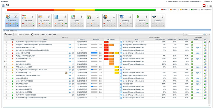Screen dimensions: 214x109
Task: Open SQL PI link for alvscdw24-ORAPROD12CDB row
Action: coord(199,48)
